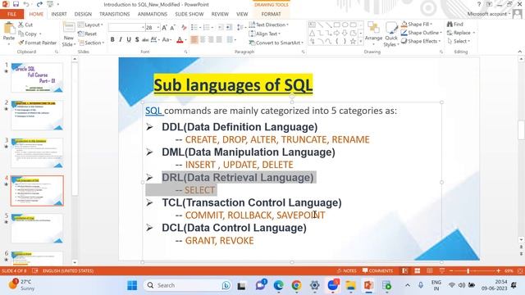Expand Convert to SmartArt dropdown
Screen dimensions: 525x295
[x=276, y=43]
